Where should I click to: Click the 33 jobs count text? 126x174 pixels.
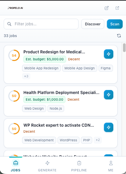[x=10, y=36]
